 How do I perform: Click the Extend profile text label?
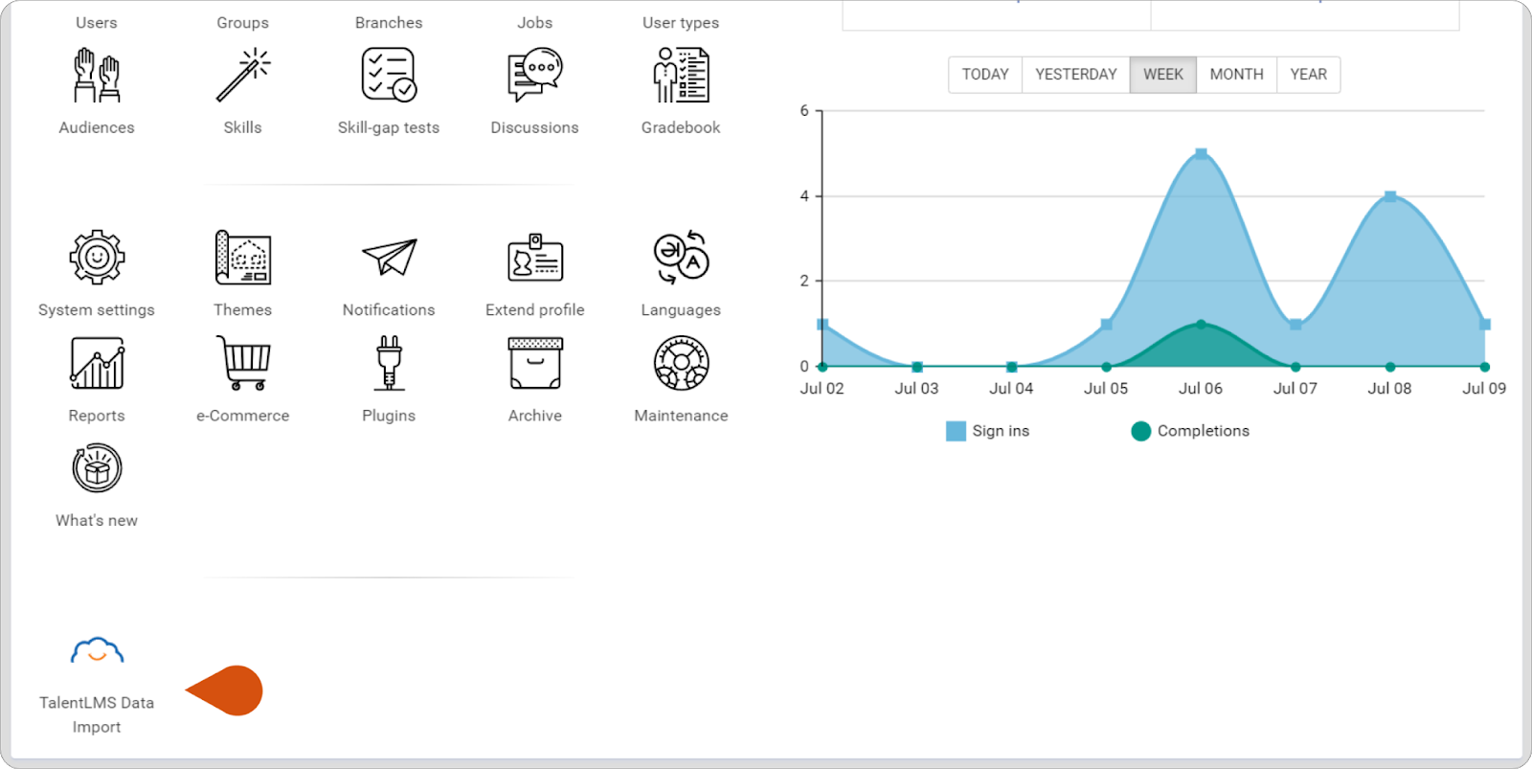point(534,310)
